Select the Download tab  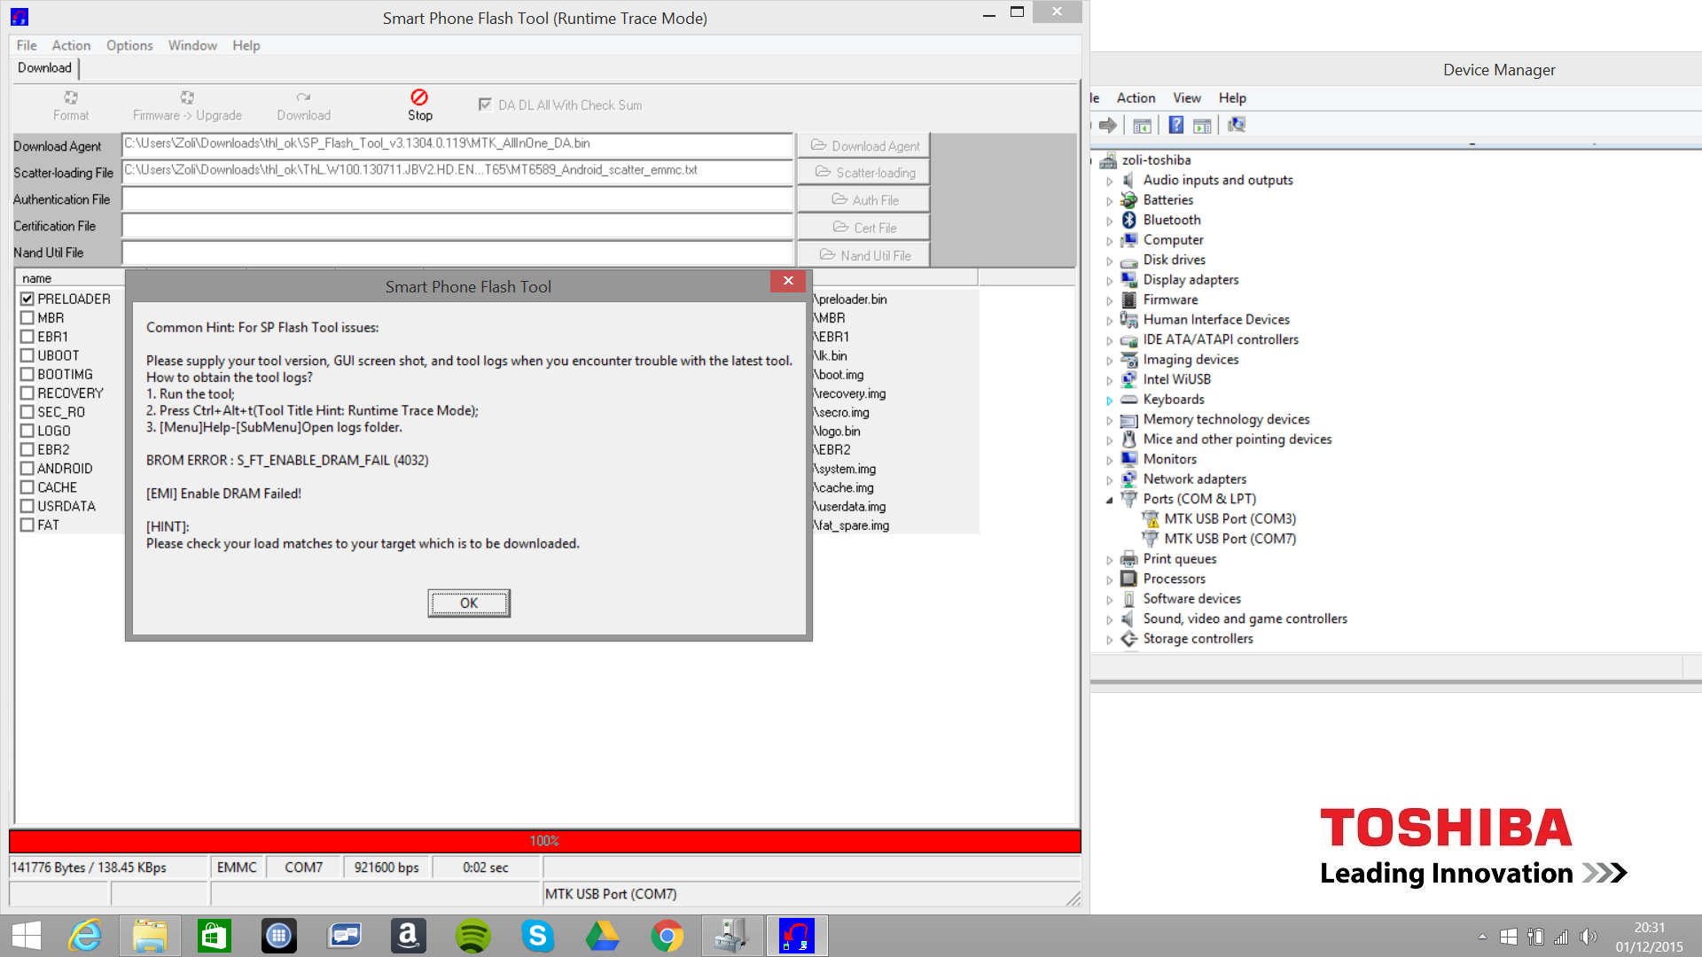pyautogui.click(x=44, y=68)
